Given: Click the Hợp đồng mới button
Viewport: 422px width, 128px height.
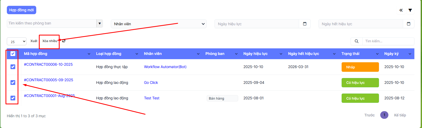Looking at the screenshot, I should point(22,10).
